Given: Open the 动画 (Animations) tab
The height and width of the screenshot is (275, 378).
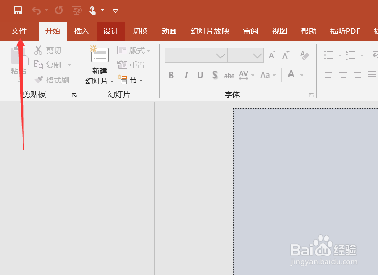Looking at the screenshot, I should [x=169, y=31].
